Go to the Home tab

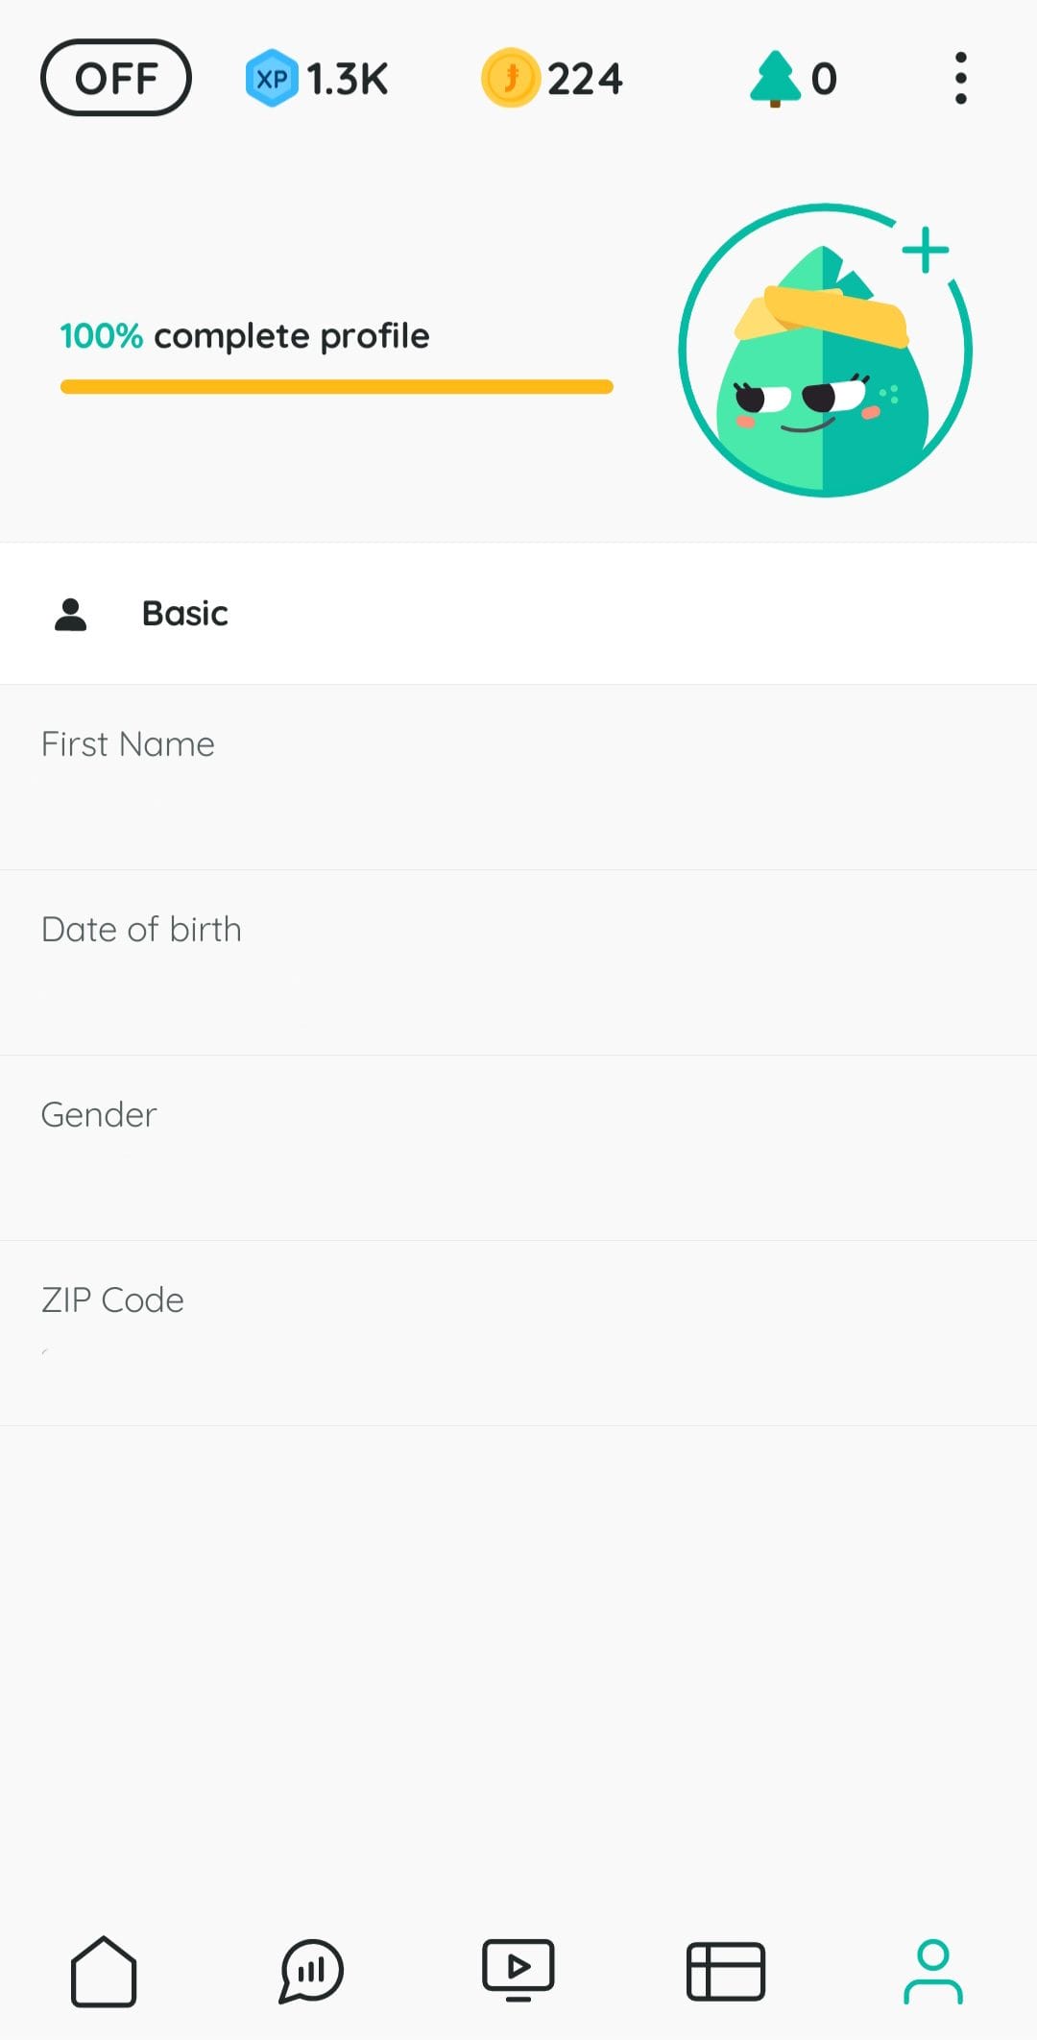click(104, 1971)
